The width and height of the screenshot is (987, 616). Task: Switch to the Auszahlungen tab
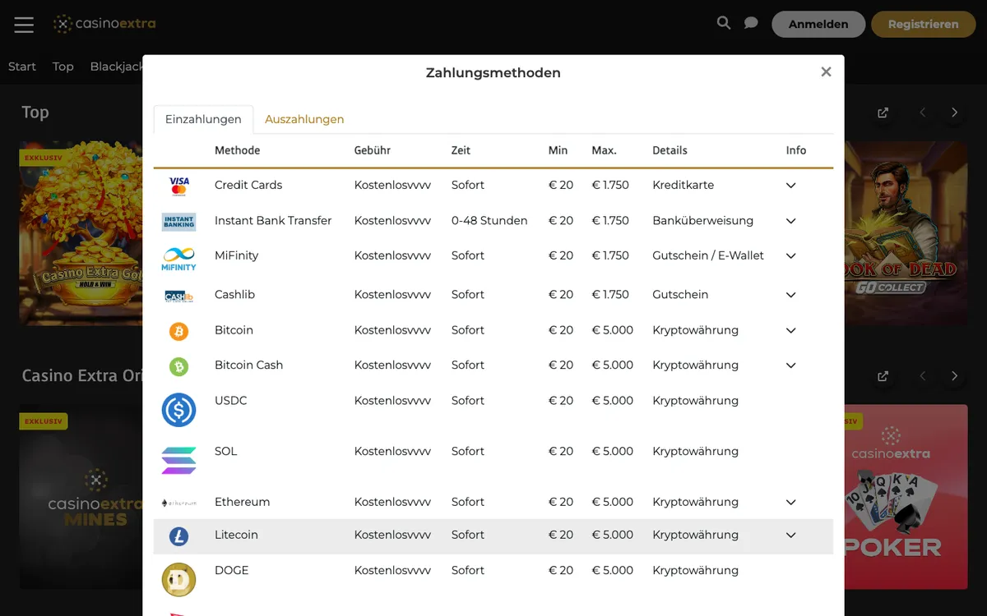coord(304,119)
